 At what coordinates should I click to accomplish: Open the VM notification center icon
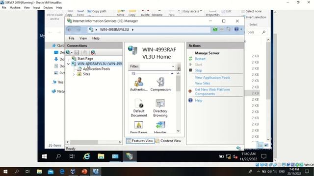point(264,156)
